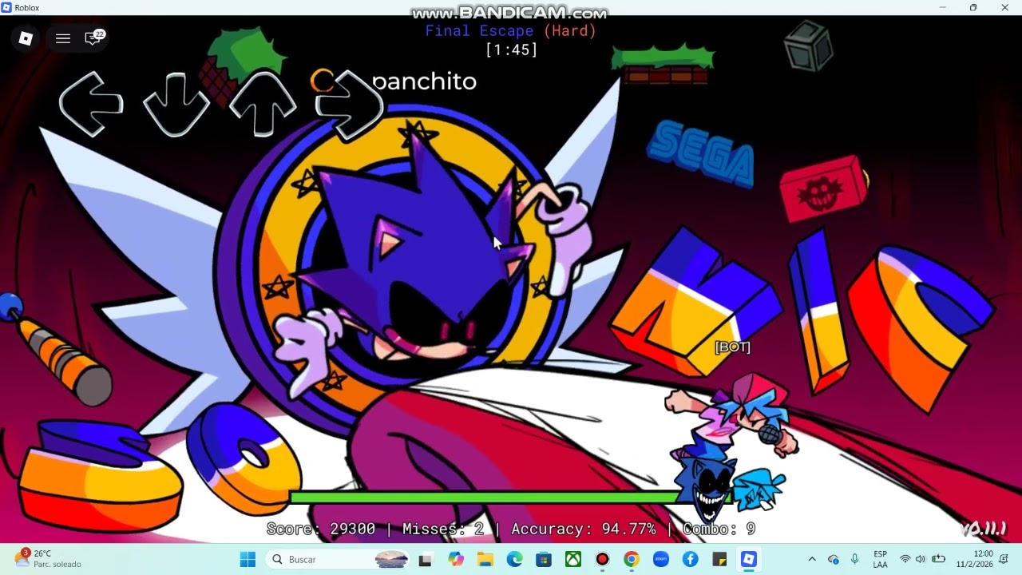The height and width of the screenshot is (575, 1022).
Task: Switch the ESP LAA keyboard language
Action: point(881,559)
